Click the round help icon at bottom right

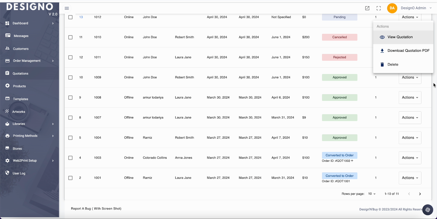tap(428, 210)
